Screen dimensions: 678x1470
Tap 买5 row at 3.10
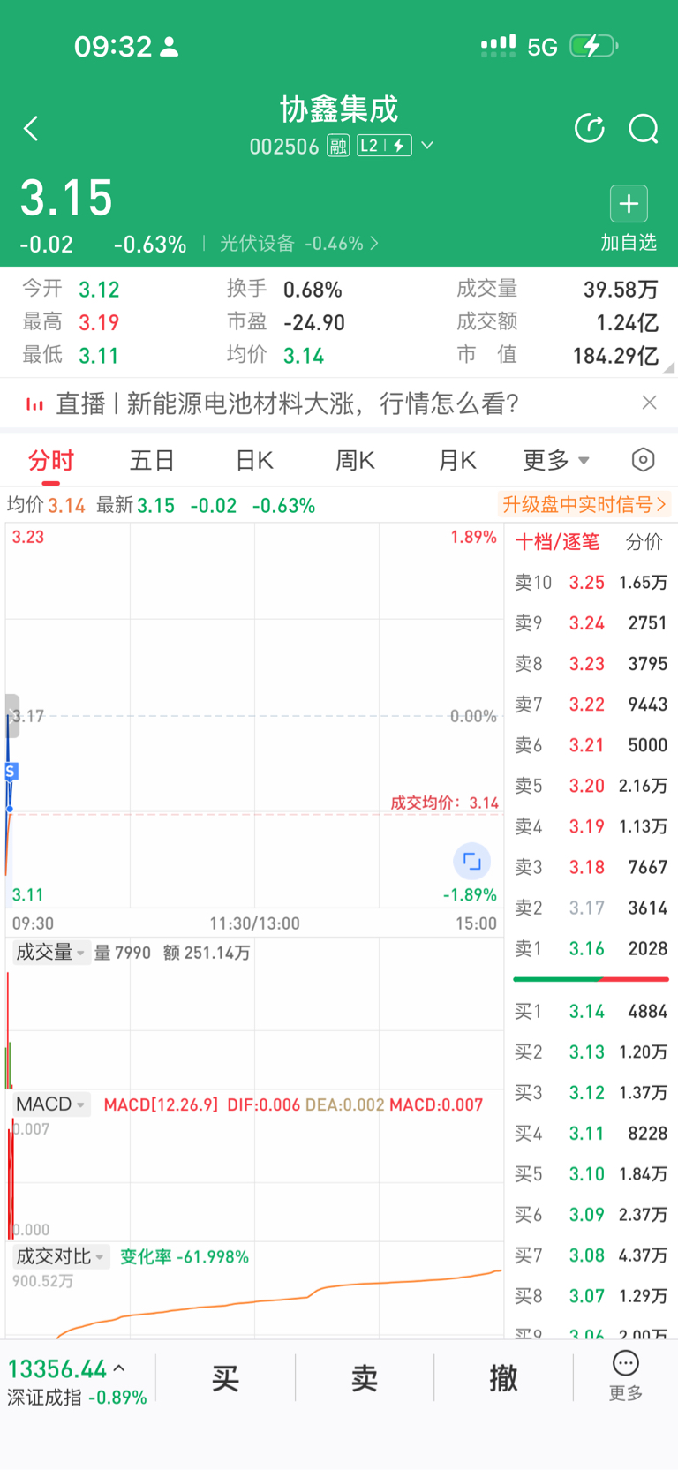point(591,1173)
